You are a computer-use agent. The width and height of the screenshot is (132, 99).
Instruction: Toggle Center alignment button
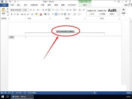[x=56, y=14]
